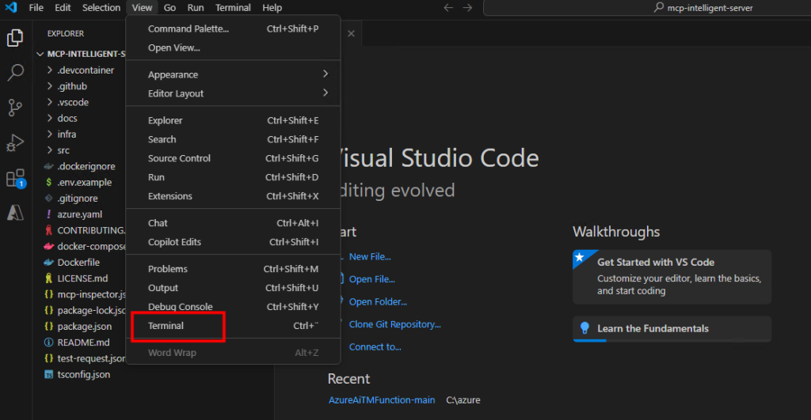Screen dimensions: 811x420
Task: Click the Connect to... link
Action: (x=375, y=347)
